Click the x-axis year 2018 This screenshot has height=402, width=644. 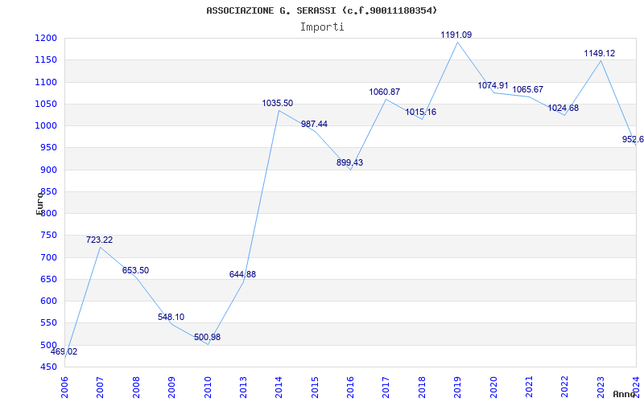coord(422,388)
